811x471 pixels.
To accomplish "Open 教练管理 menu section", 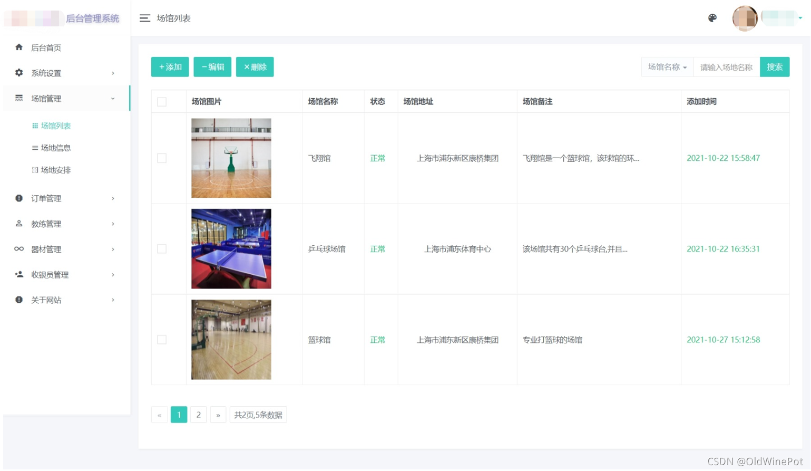I will pyautogui.click(x=46, y=224).
